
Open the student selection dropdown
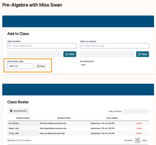pyautogui.click(x=34, y=54)
